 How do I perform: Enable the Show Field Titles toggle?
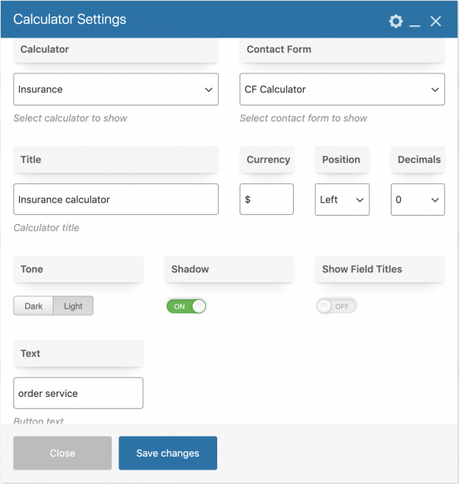click(x=336, y=306)
